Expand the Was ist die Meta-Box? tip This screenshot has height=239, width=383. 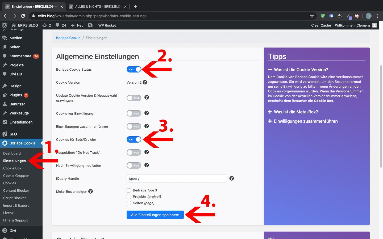pos(293,112)
